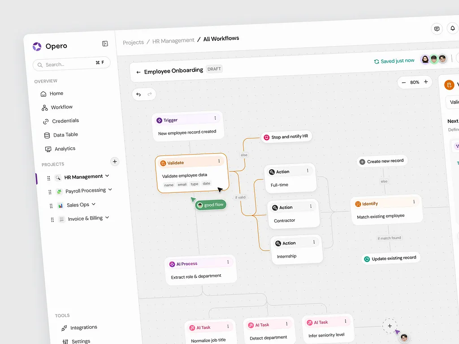Image resolution: width=459 pixels, height=344 pixels.
Task: Click the 'good flow' comment bubble
Action: [x=211, y=205]
